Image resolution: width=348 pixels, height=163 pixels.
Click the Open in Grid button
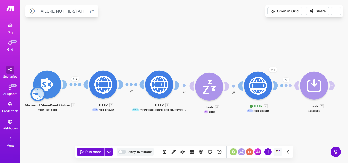[285, 11]
